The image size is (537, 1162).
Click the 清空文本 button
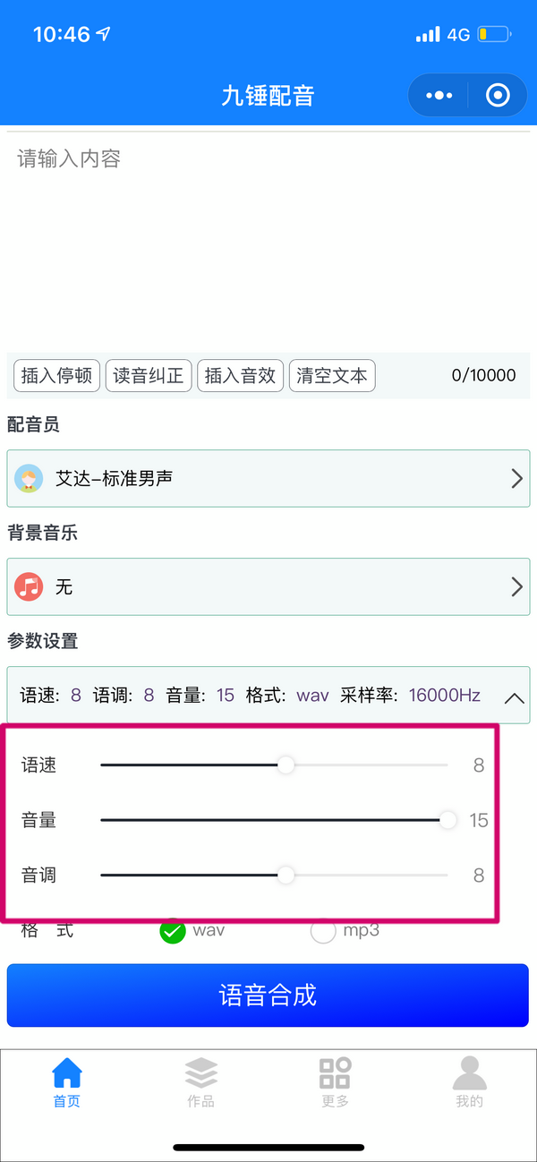[x=332, y=375]
